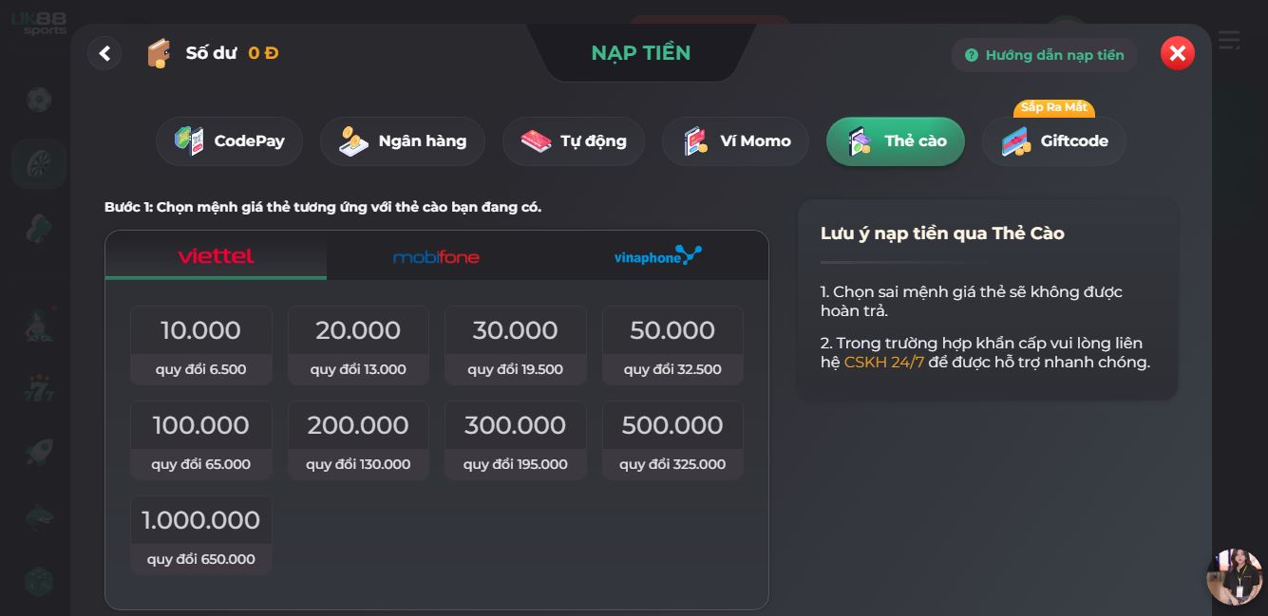Open Hướng dẫn nạp tiền guide
Viewport: 1268px width, 616px height.
[1044, 55]
